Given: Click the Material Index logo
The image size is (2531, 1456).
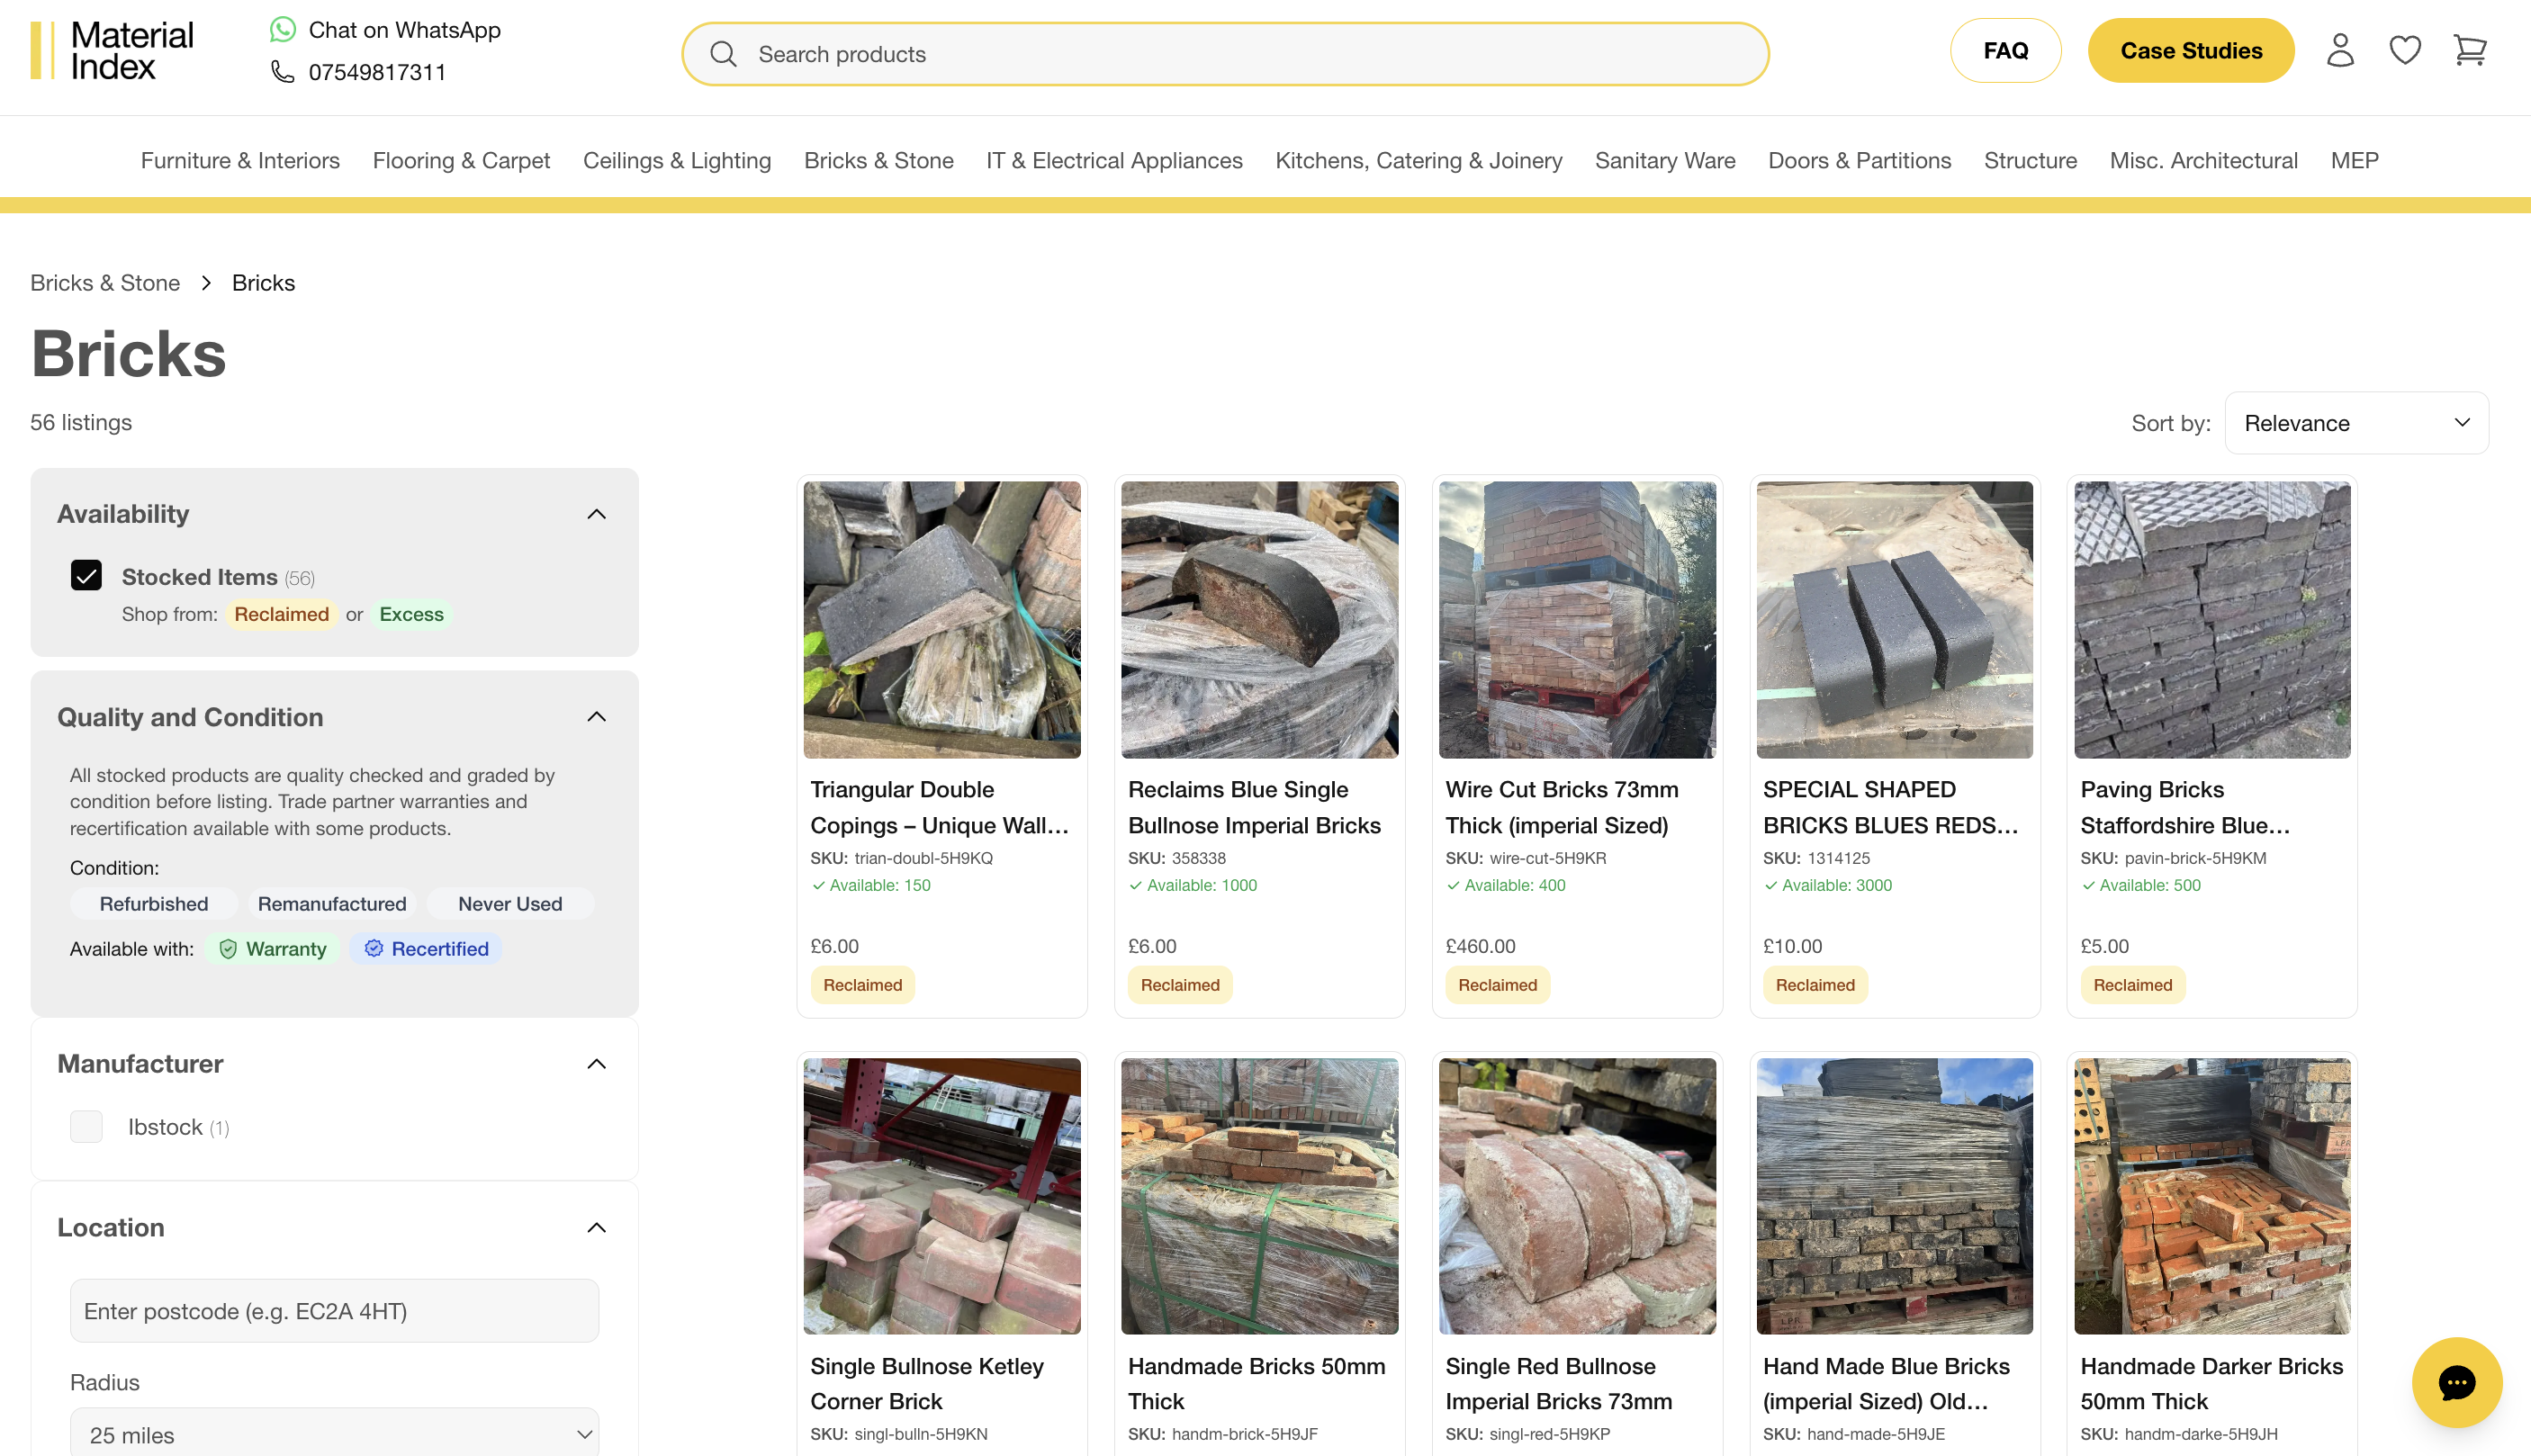Looking at the screenshot, I should click(x=112, y=50).
